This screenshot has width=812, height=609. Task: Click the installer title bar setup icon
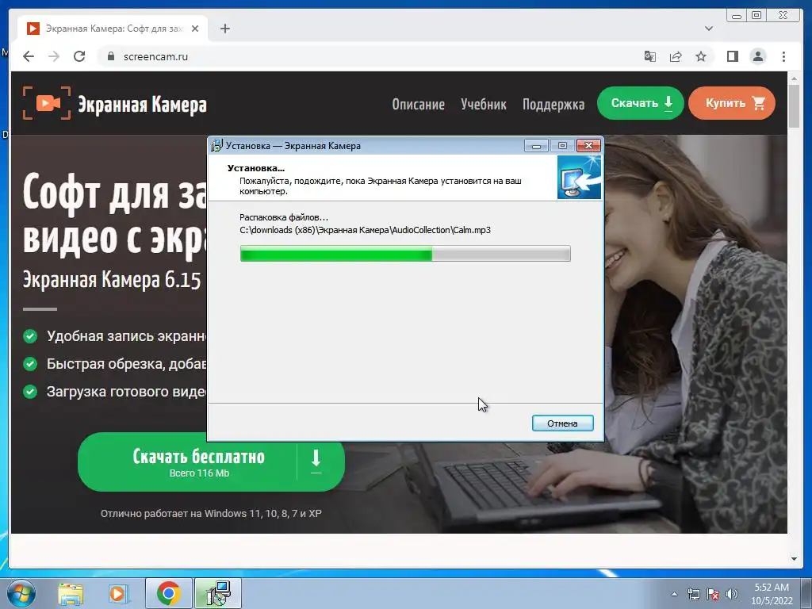click(216, 146)
